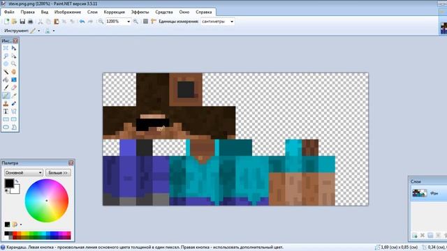This screenshot has height=251, width=447.
Task: Click the swap colors arrow icon
Action: pyautogui.click(x=17, y=181)
